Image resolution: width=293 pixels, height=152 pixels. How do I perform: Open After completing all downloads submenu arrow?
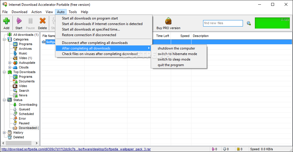pos(149,48)
